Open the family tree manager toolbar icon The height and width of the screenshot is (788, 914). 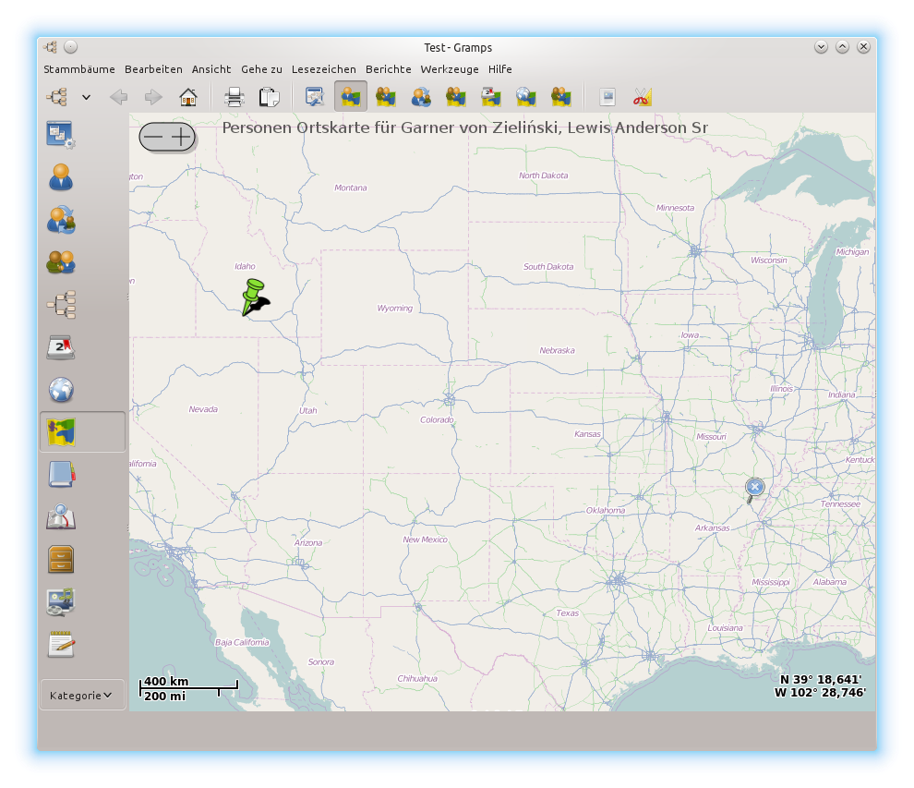point(57,97)
